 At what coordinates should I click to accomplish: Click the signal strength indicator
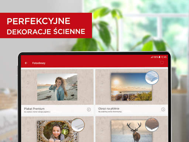(152, 57)
